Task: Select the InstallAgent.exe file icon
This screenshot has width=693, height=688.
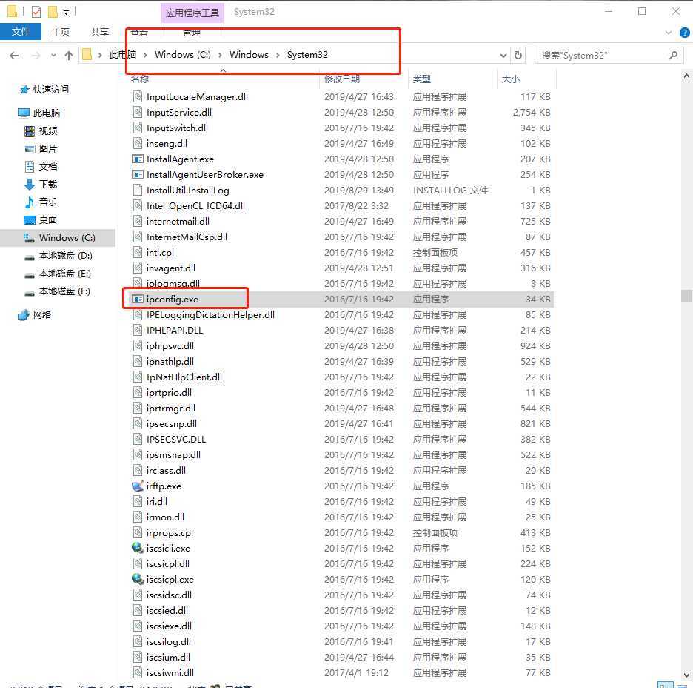Action: (138, 159)
